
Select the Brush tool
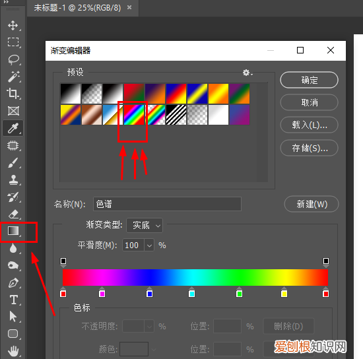(13, 162)
